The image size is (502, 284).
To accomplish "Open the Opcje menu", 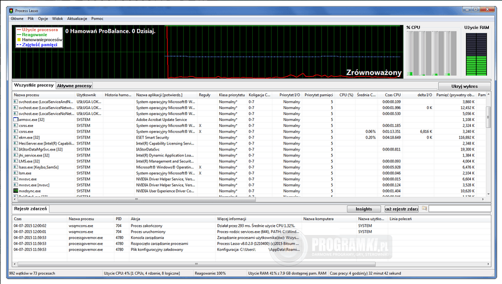I will point(43,19).
